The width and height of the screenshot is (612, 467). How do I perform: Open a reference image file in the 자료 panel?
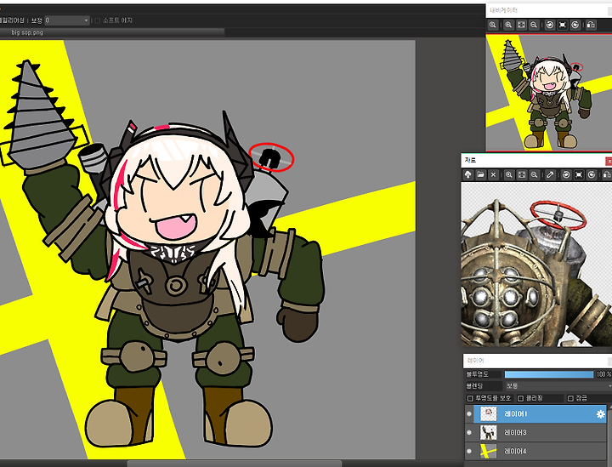click(x=480, y=174)
